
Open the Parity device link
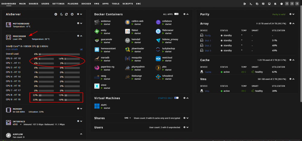tap(208, 36)
